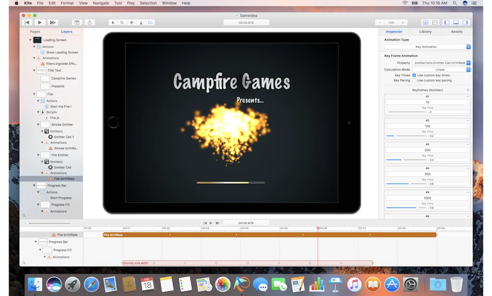Click the zoom-out minus button near 73%
Image resolution: width=492 pixels, height=296 pixels.
[x=379, y=22]
